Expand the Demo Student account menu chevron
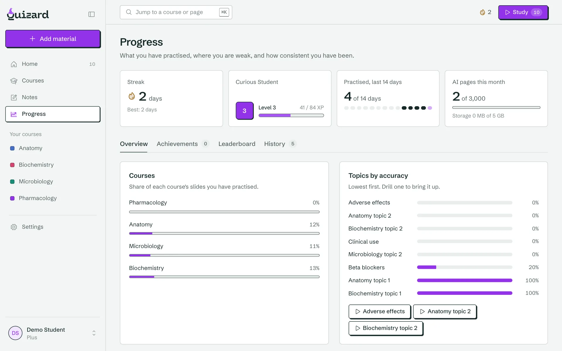The height and width of the screenshot is (351, 562). tap(94, 333)
